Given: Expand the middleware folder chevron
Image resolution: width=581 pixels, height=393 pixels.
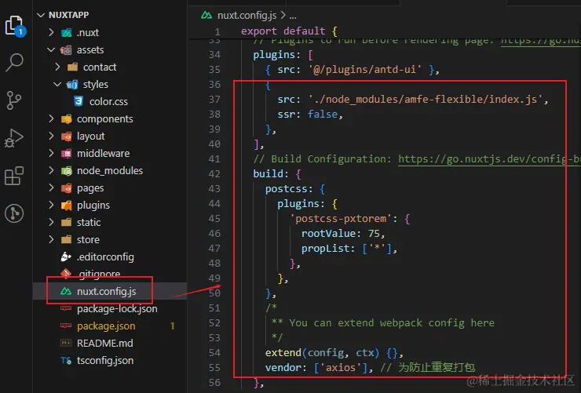Looking at the screenshot, I should (x=51, y=153).
